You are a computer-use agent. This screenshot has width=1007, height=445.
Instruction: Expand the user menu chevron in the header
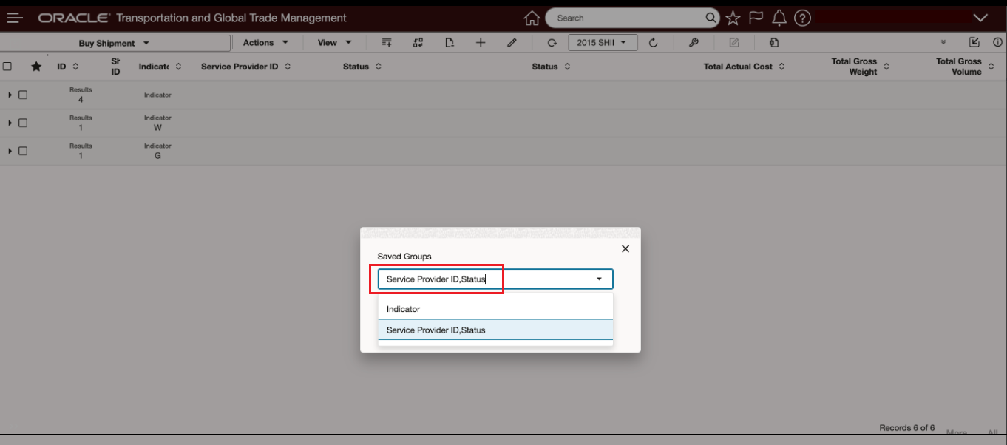tap(980, 18)
